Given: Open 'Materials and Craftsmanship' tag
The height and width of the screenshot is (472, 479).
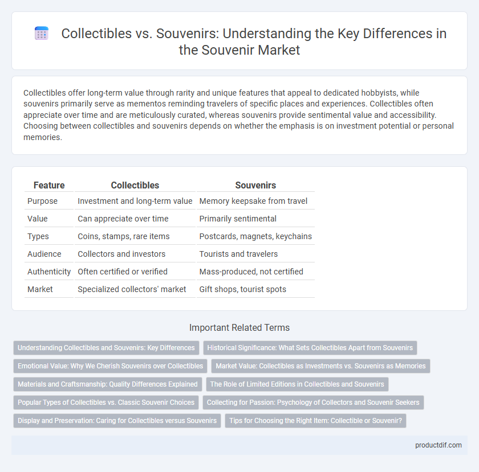Looking at the screenshot, I should click(x=108, y=384).
